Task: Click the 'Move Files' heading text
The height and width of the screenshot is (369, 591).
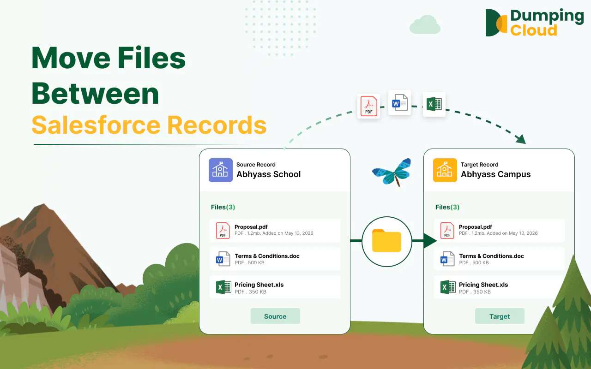Action: [109, 59]
